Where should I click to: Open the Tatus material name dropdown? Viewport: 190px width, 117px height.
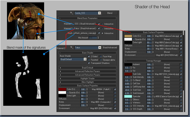[100, 47]
